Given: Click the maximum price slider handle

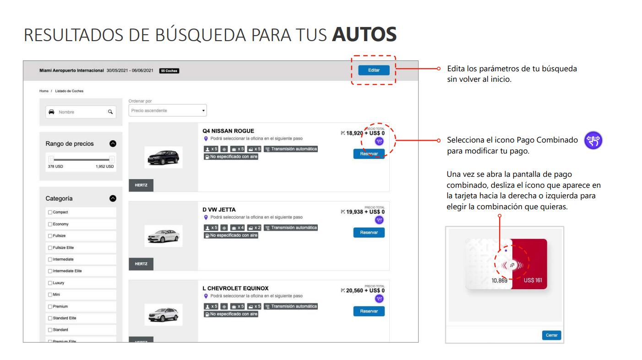Looking at the screenshot, I should pyautogui.click(x=112, y=159).
